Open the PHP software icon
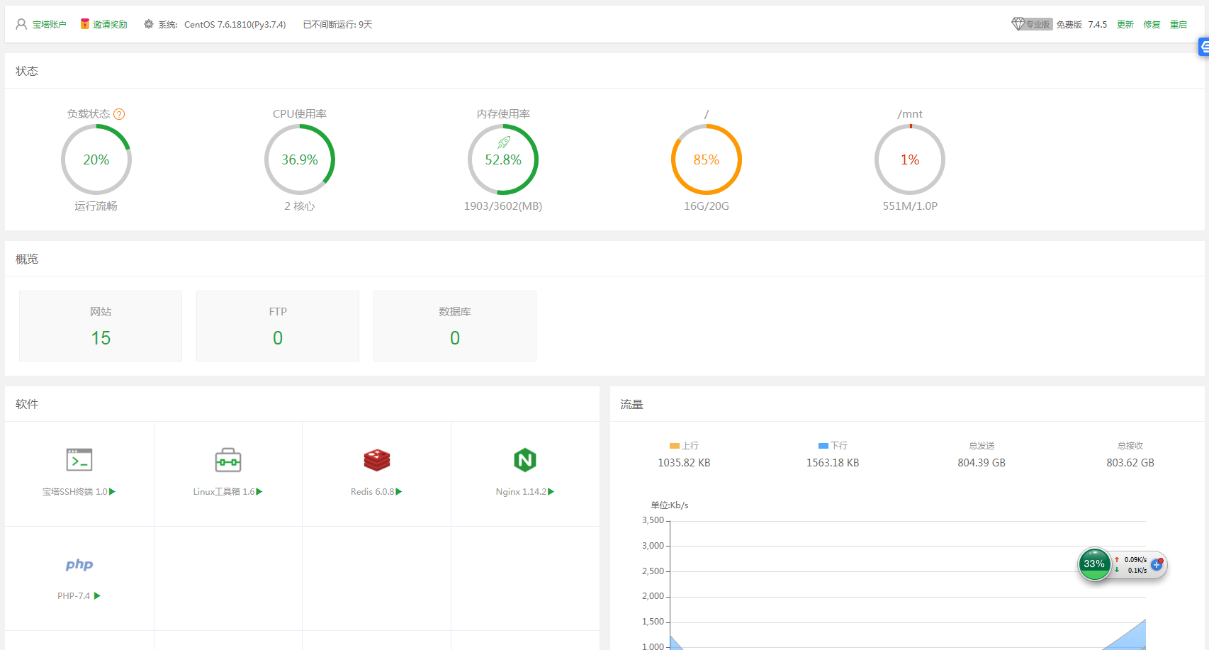Image resolution: width=1209 pixels, height=650 pixels. [79, 564]
